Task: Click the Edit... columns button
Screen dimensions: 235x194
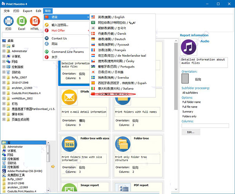Action: [191, 132]
